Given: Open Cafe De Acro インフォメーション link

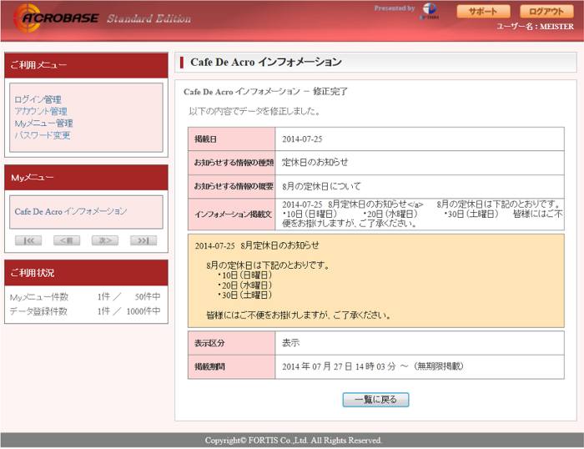Looking at the screenshot, I should coord(71,211).
